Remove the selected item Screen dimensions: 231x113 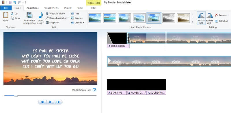coord(221,15)
